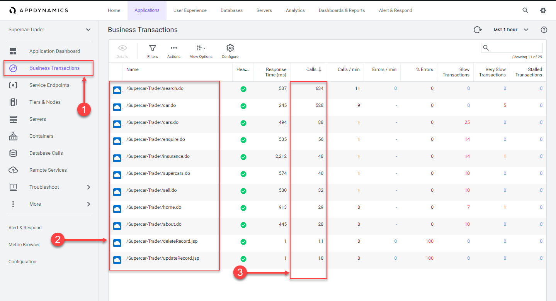Click the /Supercar-Trader/about.do row name
Viewport: 556px width, 301px height.
pos(154,224)
